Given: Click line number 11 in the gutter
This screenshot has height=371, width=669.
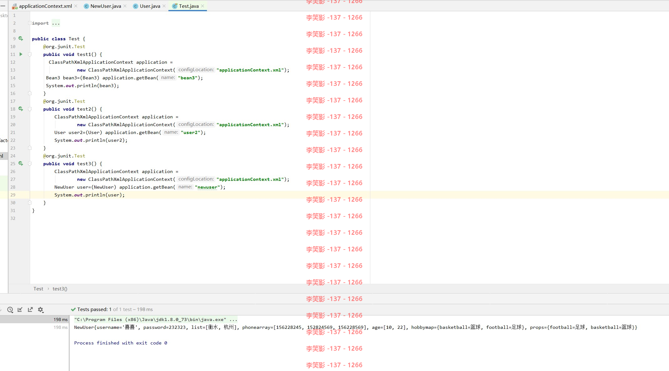Looking at the screenshot, I should click(x=13, y=54).
